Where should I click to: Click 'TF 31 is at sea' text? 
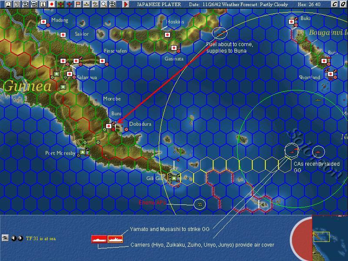[x=41, y=238]
